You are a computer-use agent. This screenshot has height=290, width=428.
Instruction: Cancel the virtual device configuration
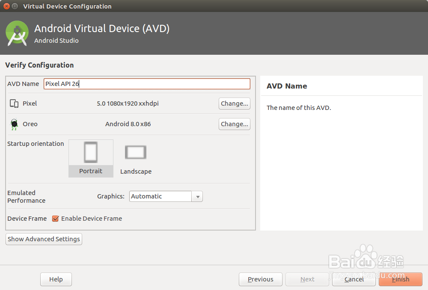(x=354, y=279)
